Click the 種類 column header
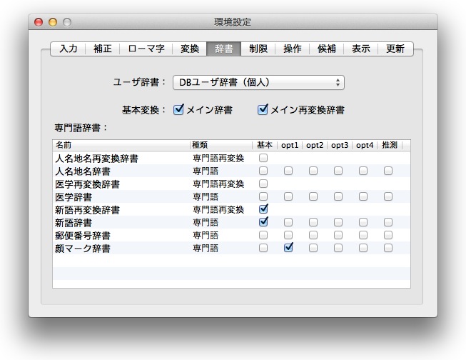The width and height of the screenshot is (466, 360). [220, 145]
